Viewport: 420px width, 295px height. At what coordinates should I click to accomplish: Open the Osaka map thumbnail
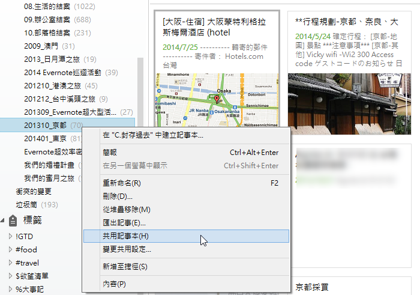217,100
